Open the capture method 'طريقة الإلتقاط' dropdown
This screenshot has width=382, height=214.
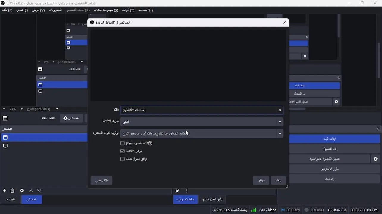click(x=202, y=122)
